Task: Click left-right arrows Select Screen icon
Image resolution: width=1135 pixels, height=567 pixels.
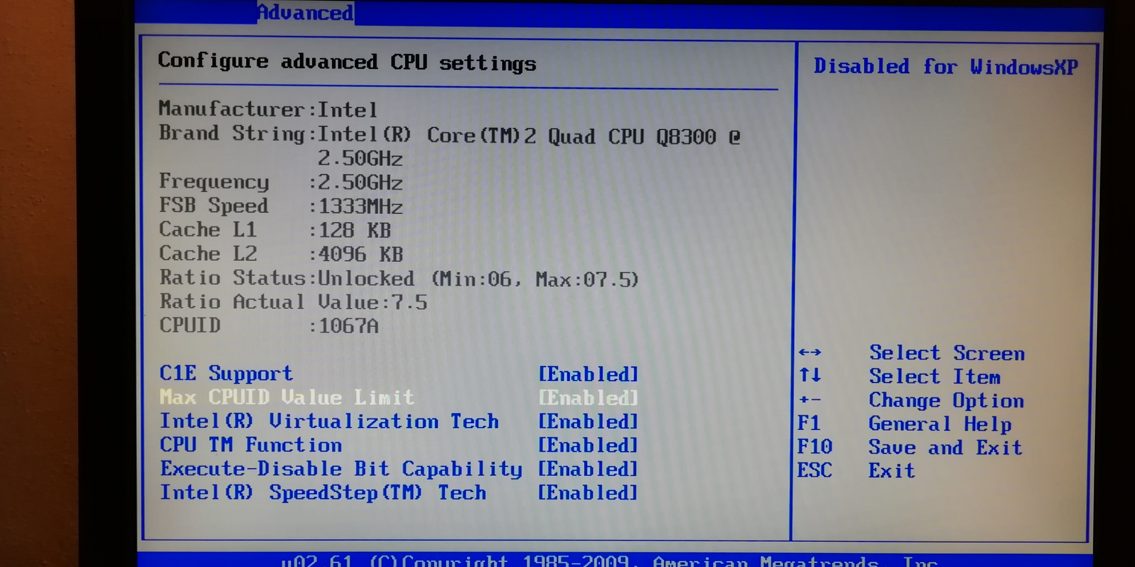Action: pyautogui.click(x=810, y=352)
